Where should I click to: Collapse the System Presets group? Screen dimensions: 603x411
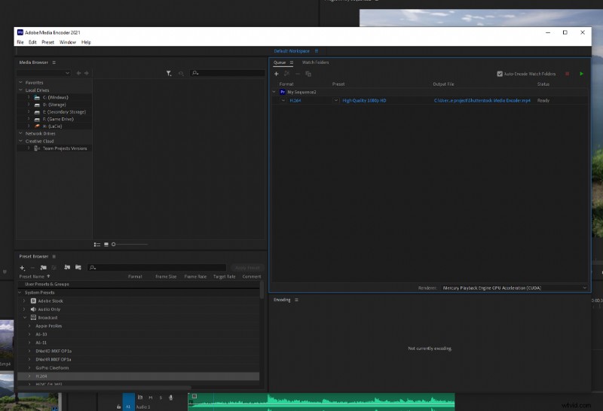tap(20, 292)
